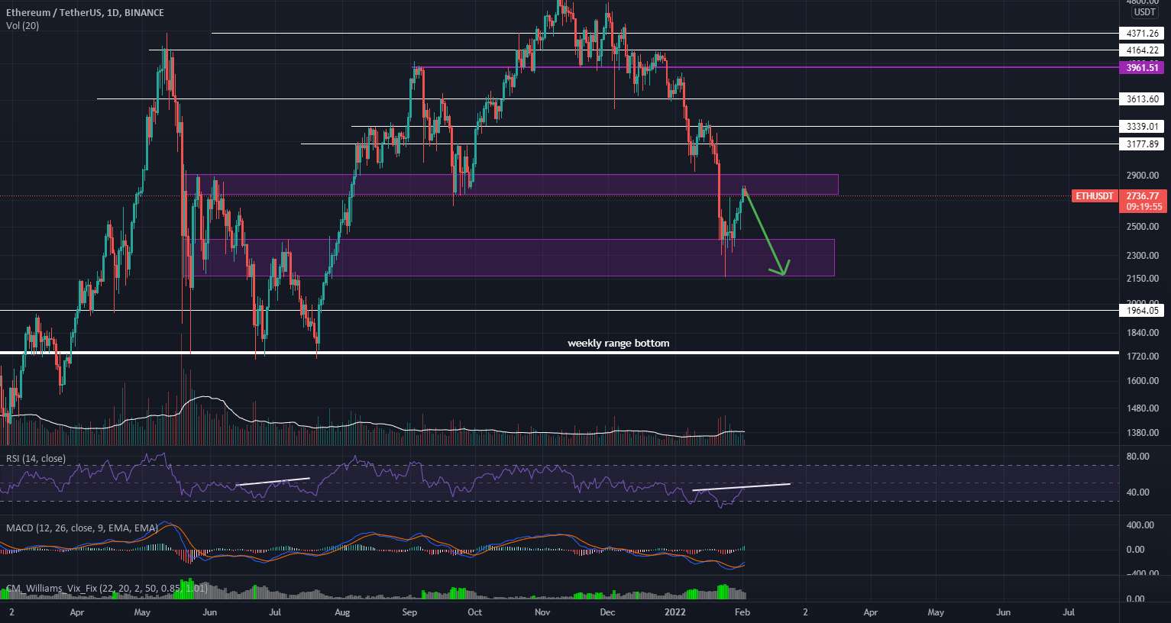Click the 4371.26 price level label
1171x623 pixels.
coord(1142,34)
